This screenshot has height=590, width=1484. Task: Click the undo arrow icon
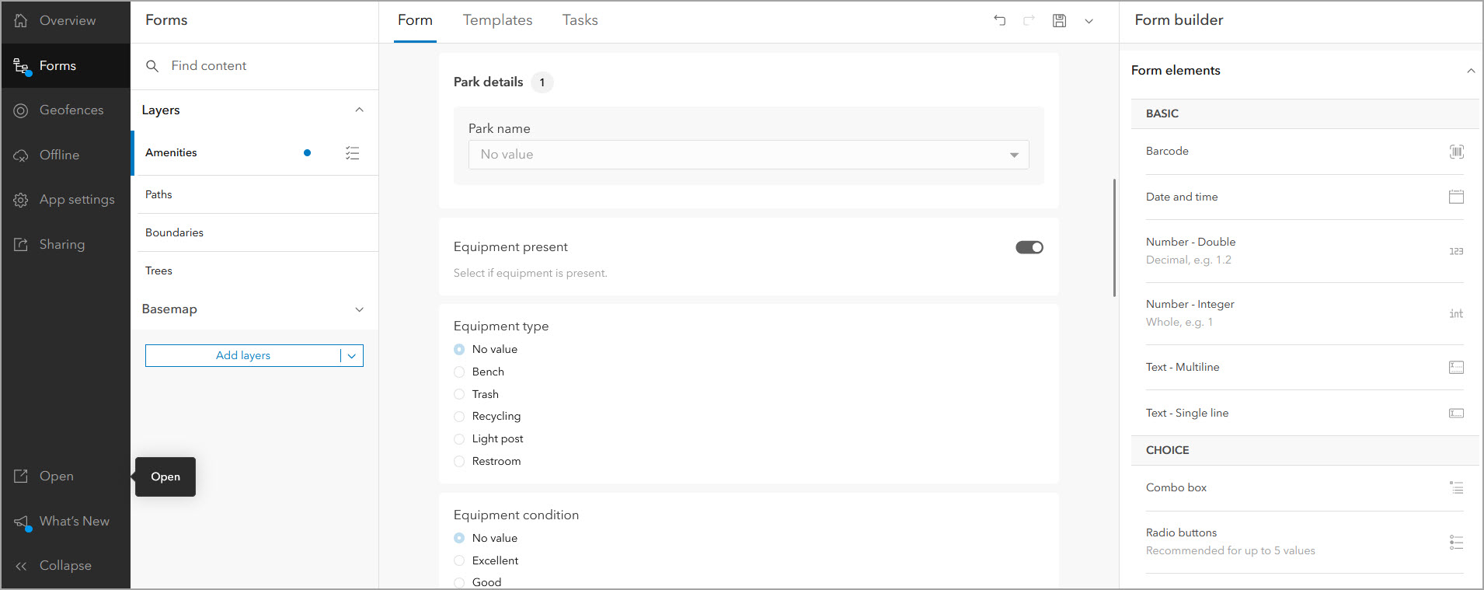999,20
